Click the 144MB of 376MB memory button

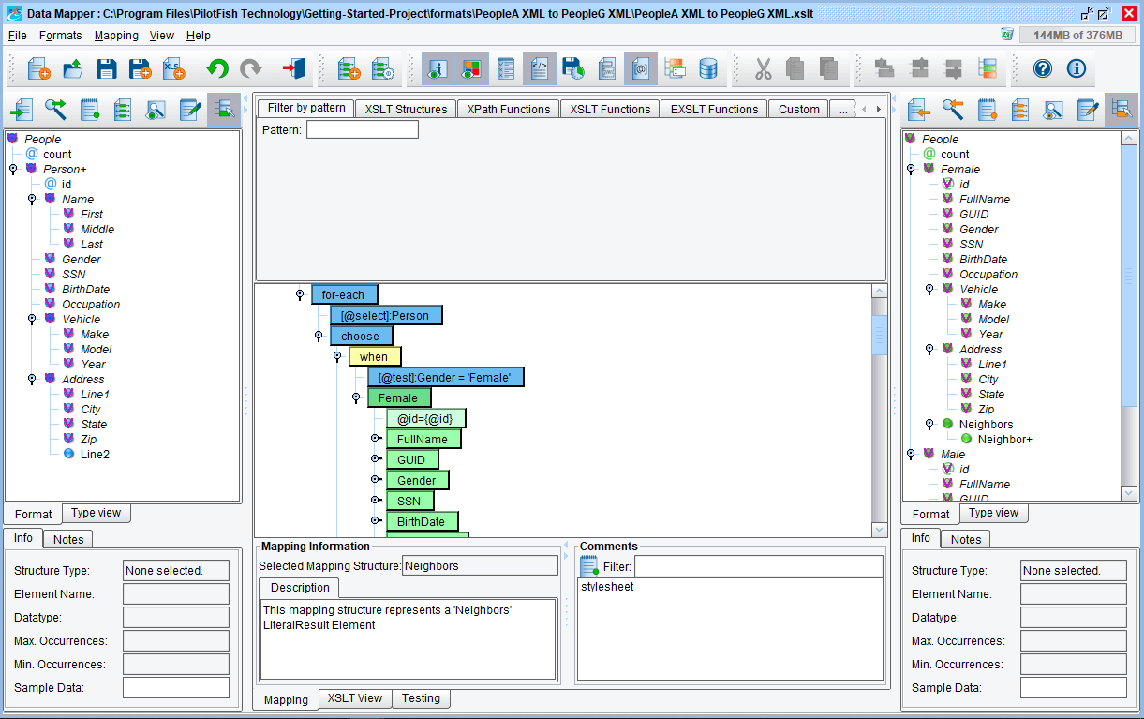coord(1077,35)
